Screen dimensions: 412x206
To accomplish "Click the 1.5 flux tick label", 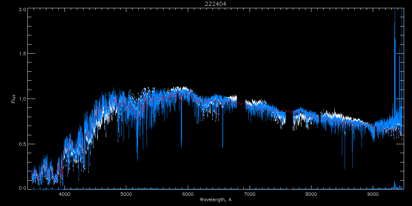I will 22,54.
